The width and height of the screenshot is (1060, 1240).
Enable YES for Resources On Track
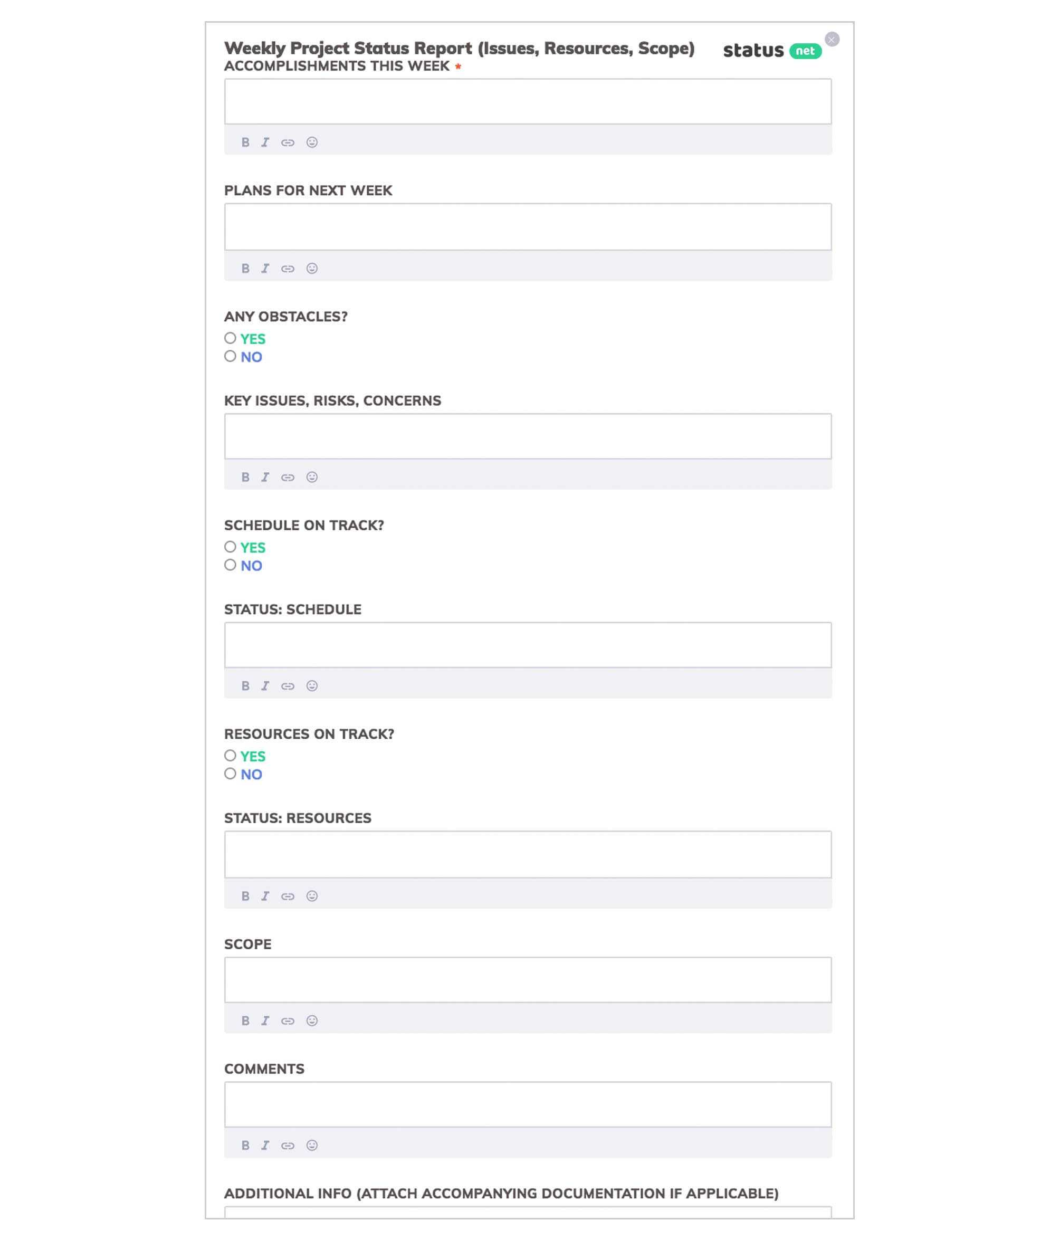coord(229,755)
